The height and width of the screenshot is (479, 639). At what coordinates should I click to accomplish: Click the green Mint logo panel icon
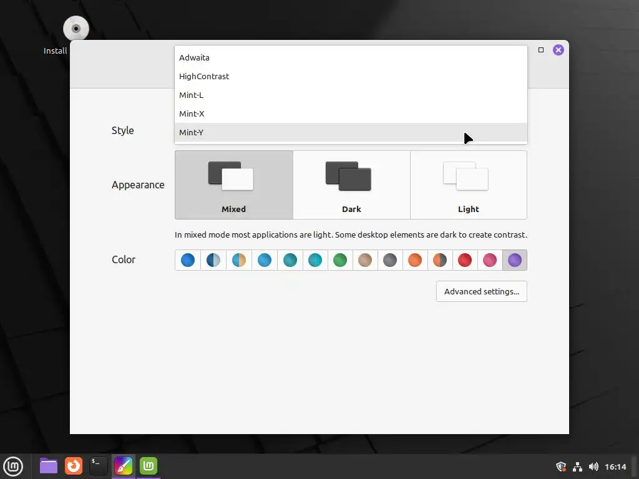pyautogui.click(x=149, y=466)
